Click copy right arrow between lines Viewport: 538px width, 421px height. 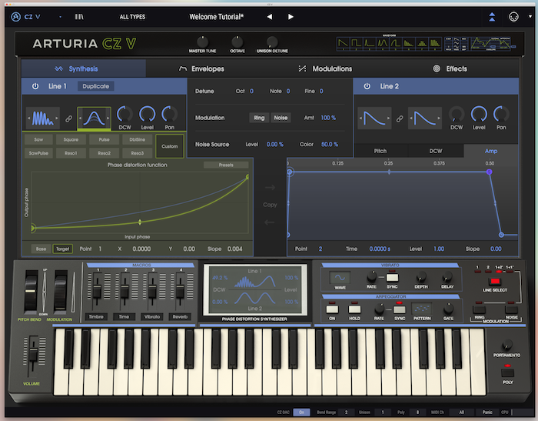270,187
